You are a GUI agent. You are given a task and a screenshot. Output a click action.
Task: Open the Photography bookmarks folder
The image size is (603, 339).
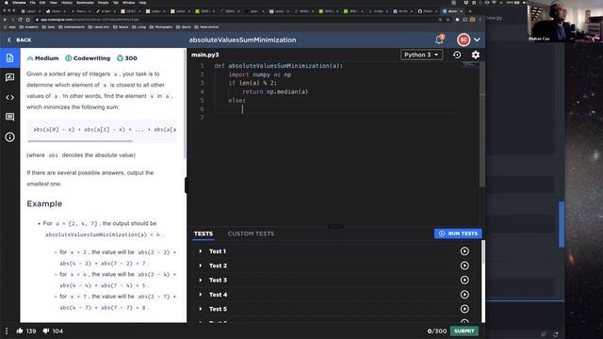pos(161,27)
